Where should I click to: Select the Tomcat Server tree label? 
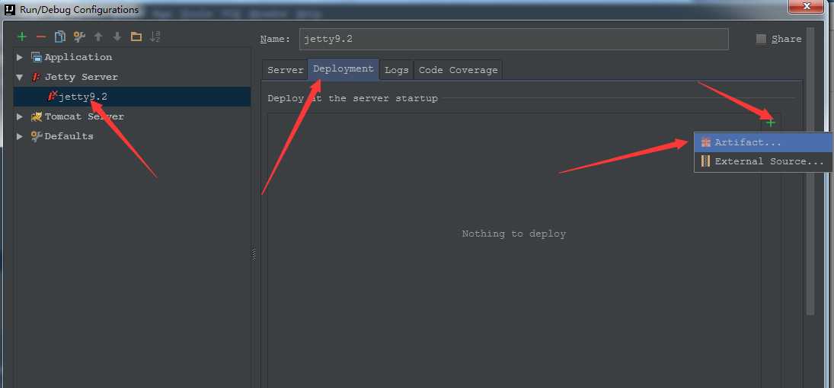click(x=84, y=116)
